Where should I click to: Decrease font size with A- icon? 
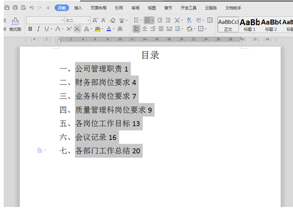pyautogui.click(x=104, y=20)
